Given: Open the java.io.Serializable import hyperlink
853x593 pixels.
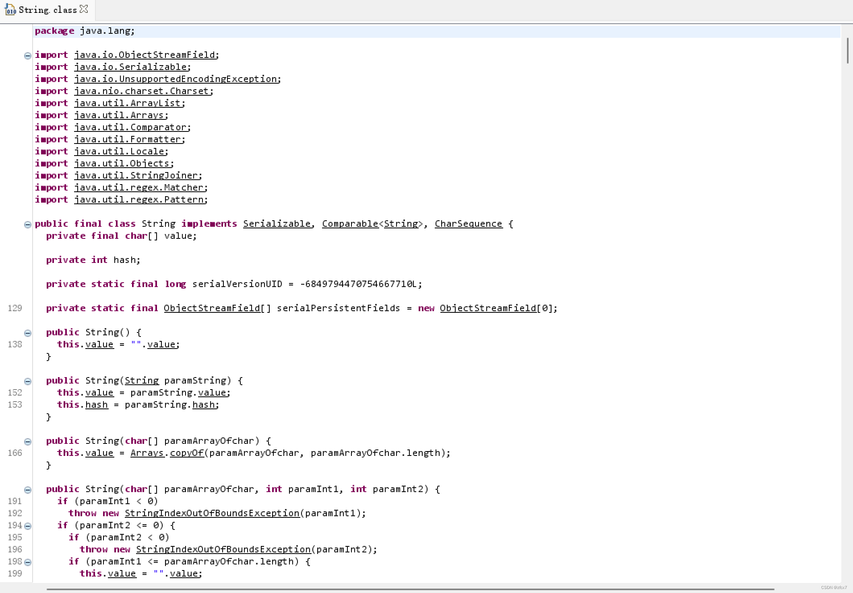Looking at the screenshot, I should [132, 67].
